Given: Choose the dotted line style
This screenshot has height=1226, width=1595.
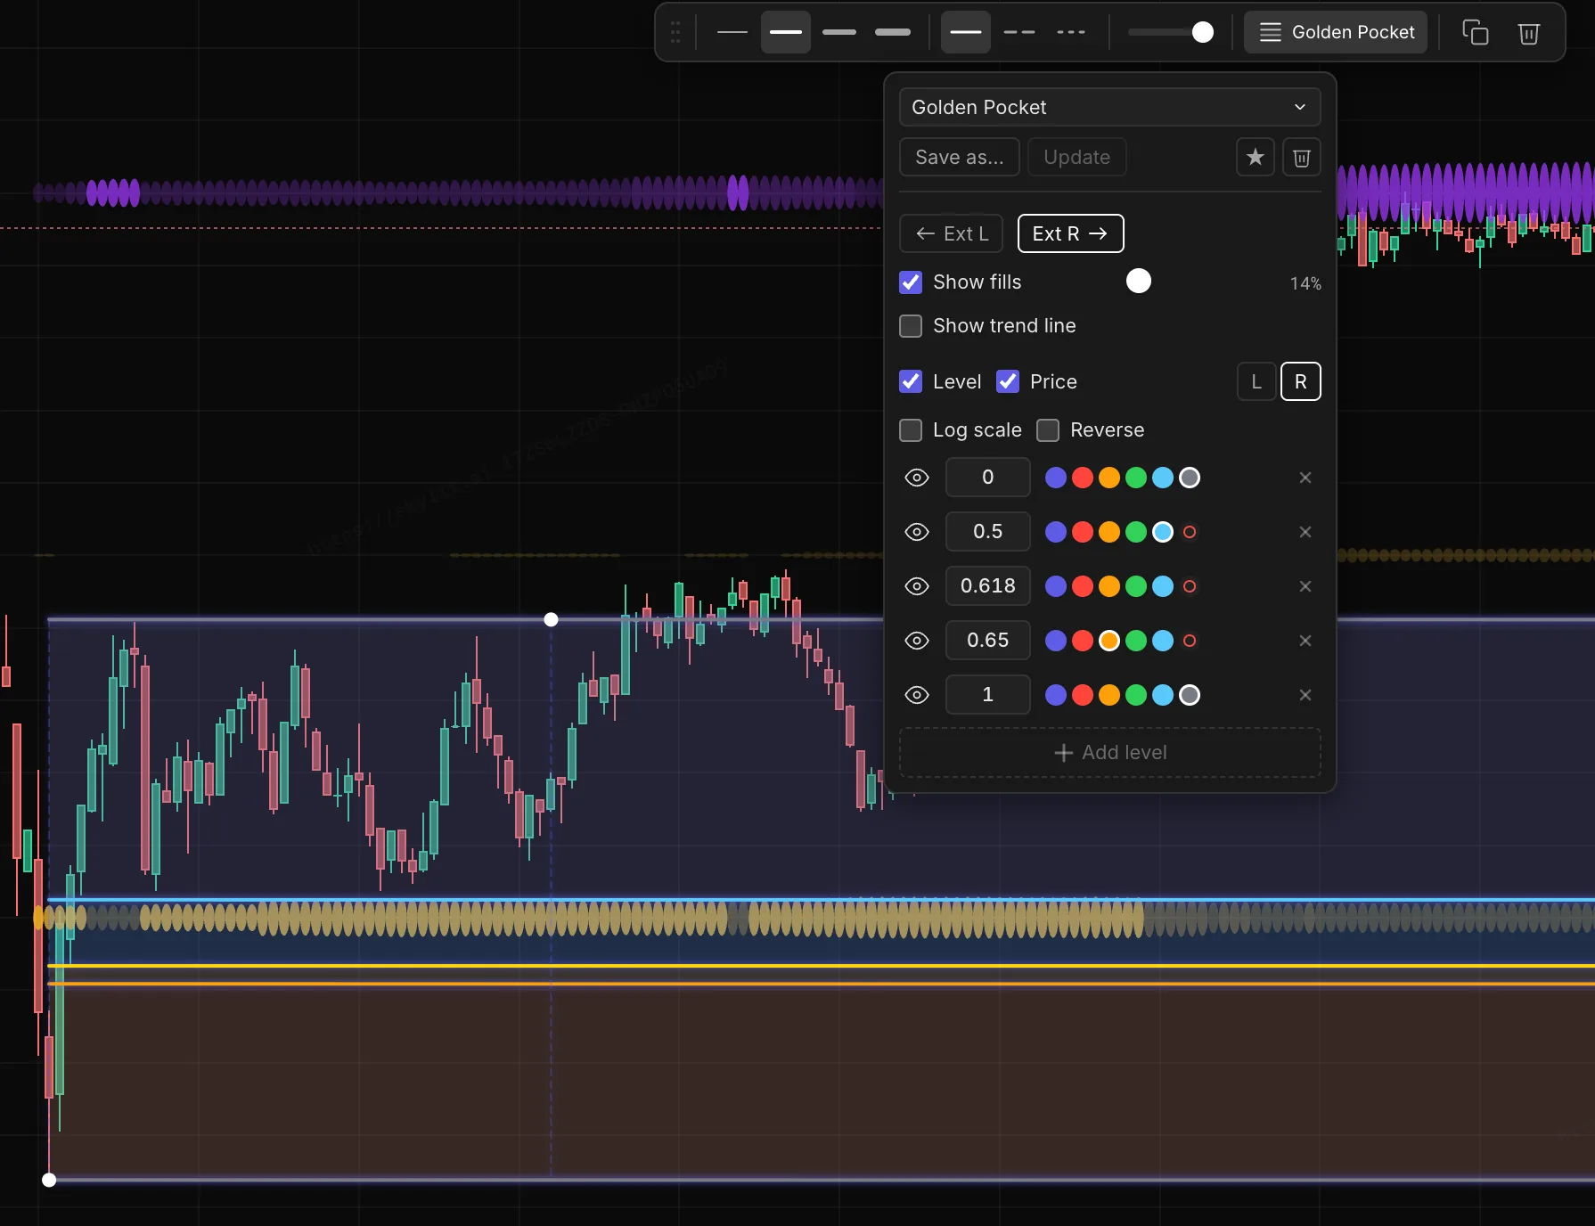Looking at the screenshot, I should coord(1071,32).
